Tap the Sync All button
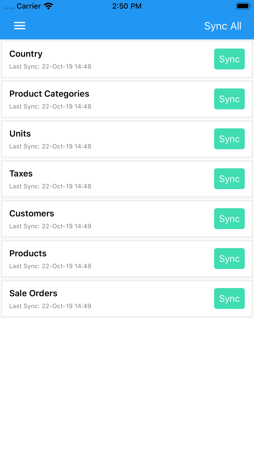254x452 pixels. point(223,26)
